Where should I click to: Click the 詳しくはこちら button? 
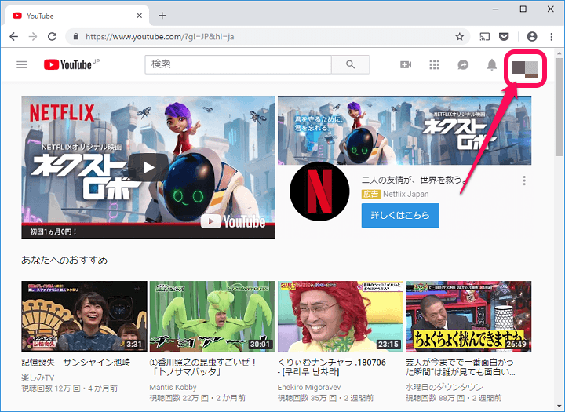400,215
